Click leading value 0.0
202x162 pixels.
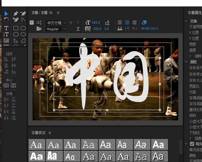tap(106, 29)
